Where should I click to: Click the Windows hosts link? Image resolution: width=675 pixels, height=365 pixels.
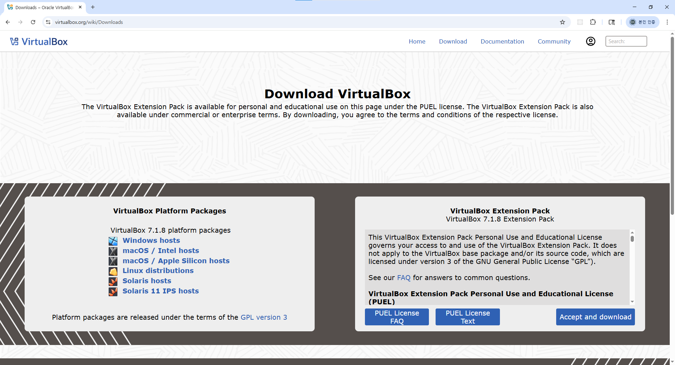[x=151, y=240]
